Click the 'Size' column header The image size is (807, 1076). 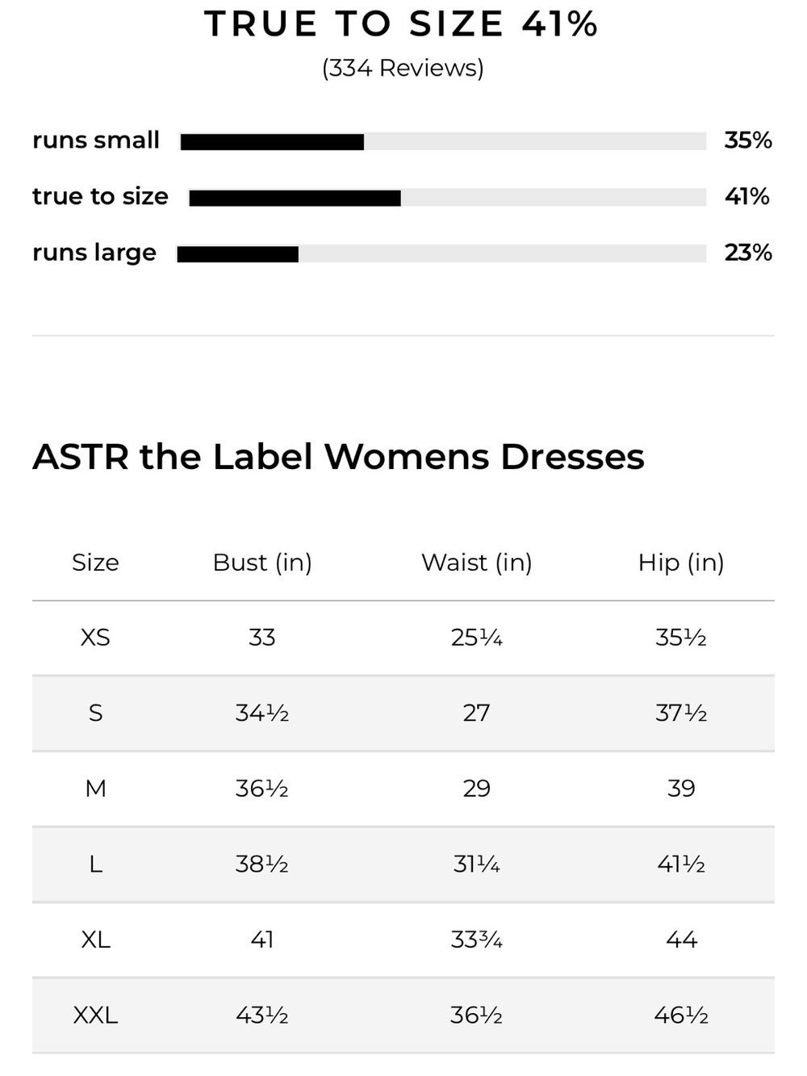[95, 563]
